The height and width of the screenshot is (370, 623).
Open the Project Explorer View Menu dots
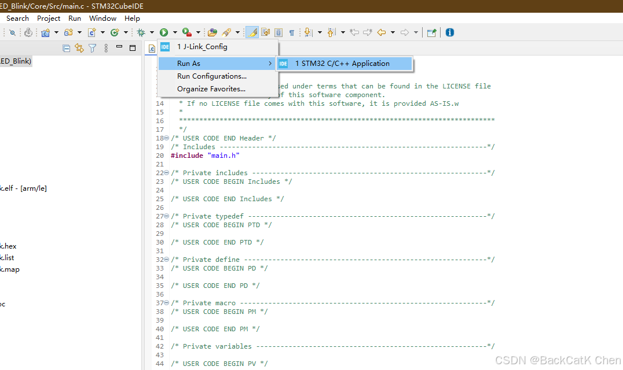106,49
